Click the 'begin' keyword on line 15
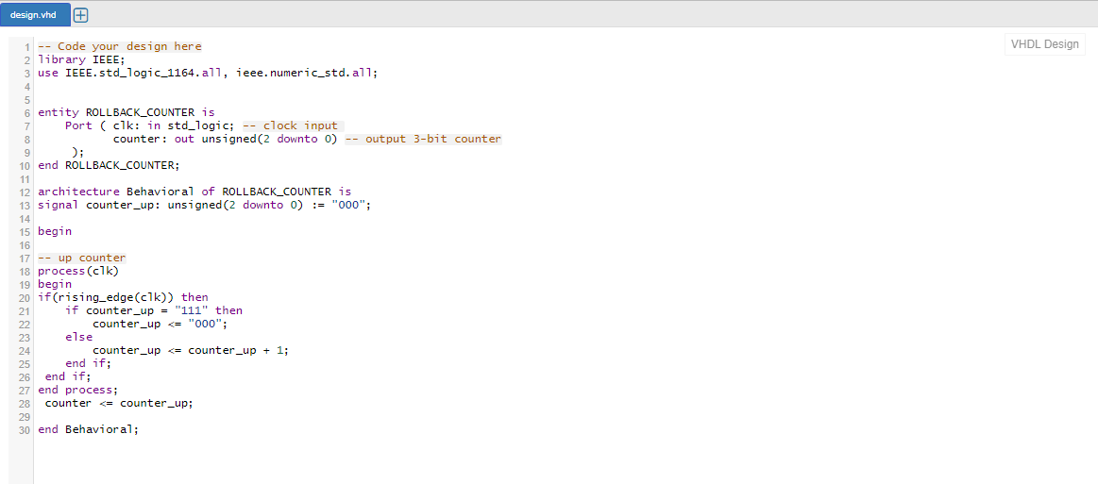Screen dimensions: 1098x484 coord(55,231)
